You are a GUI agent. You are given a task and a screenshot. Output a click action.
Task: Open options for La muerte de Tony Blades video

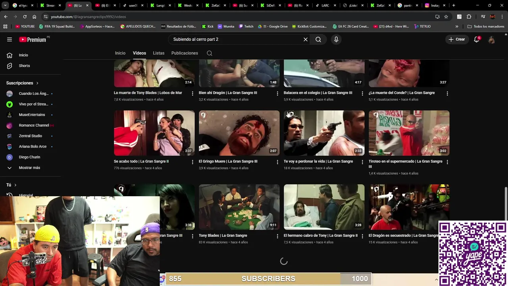[192, 93]
